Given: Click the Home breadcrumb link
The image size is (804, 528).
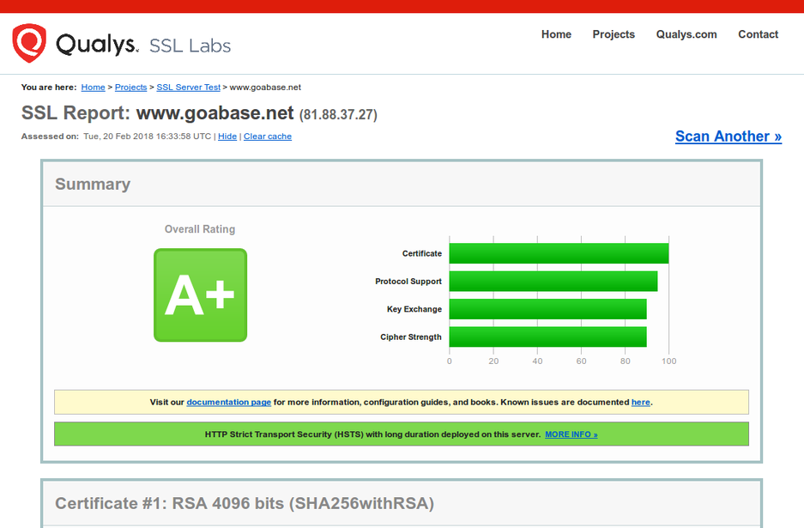Looking at the screenshot, I should (94, 88).
